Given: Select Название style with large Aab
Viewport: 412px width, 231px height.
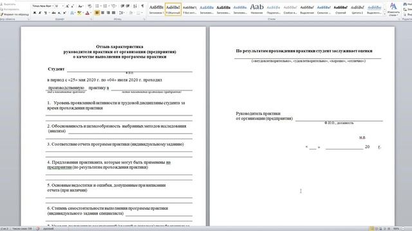Looking at the screenshot, I should tap(257, 9).
